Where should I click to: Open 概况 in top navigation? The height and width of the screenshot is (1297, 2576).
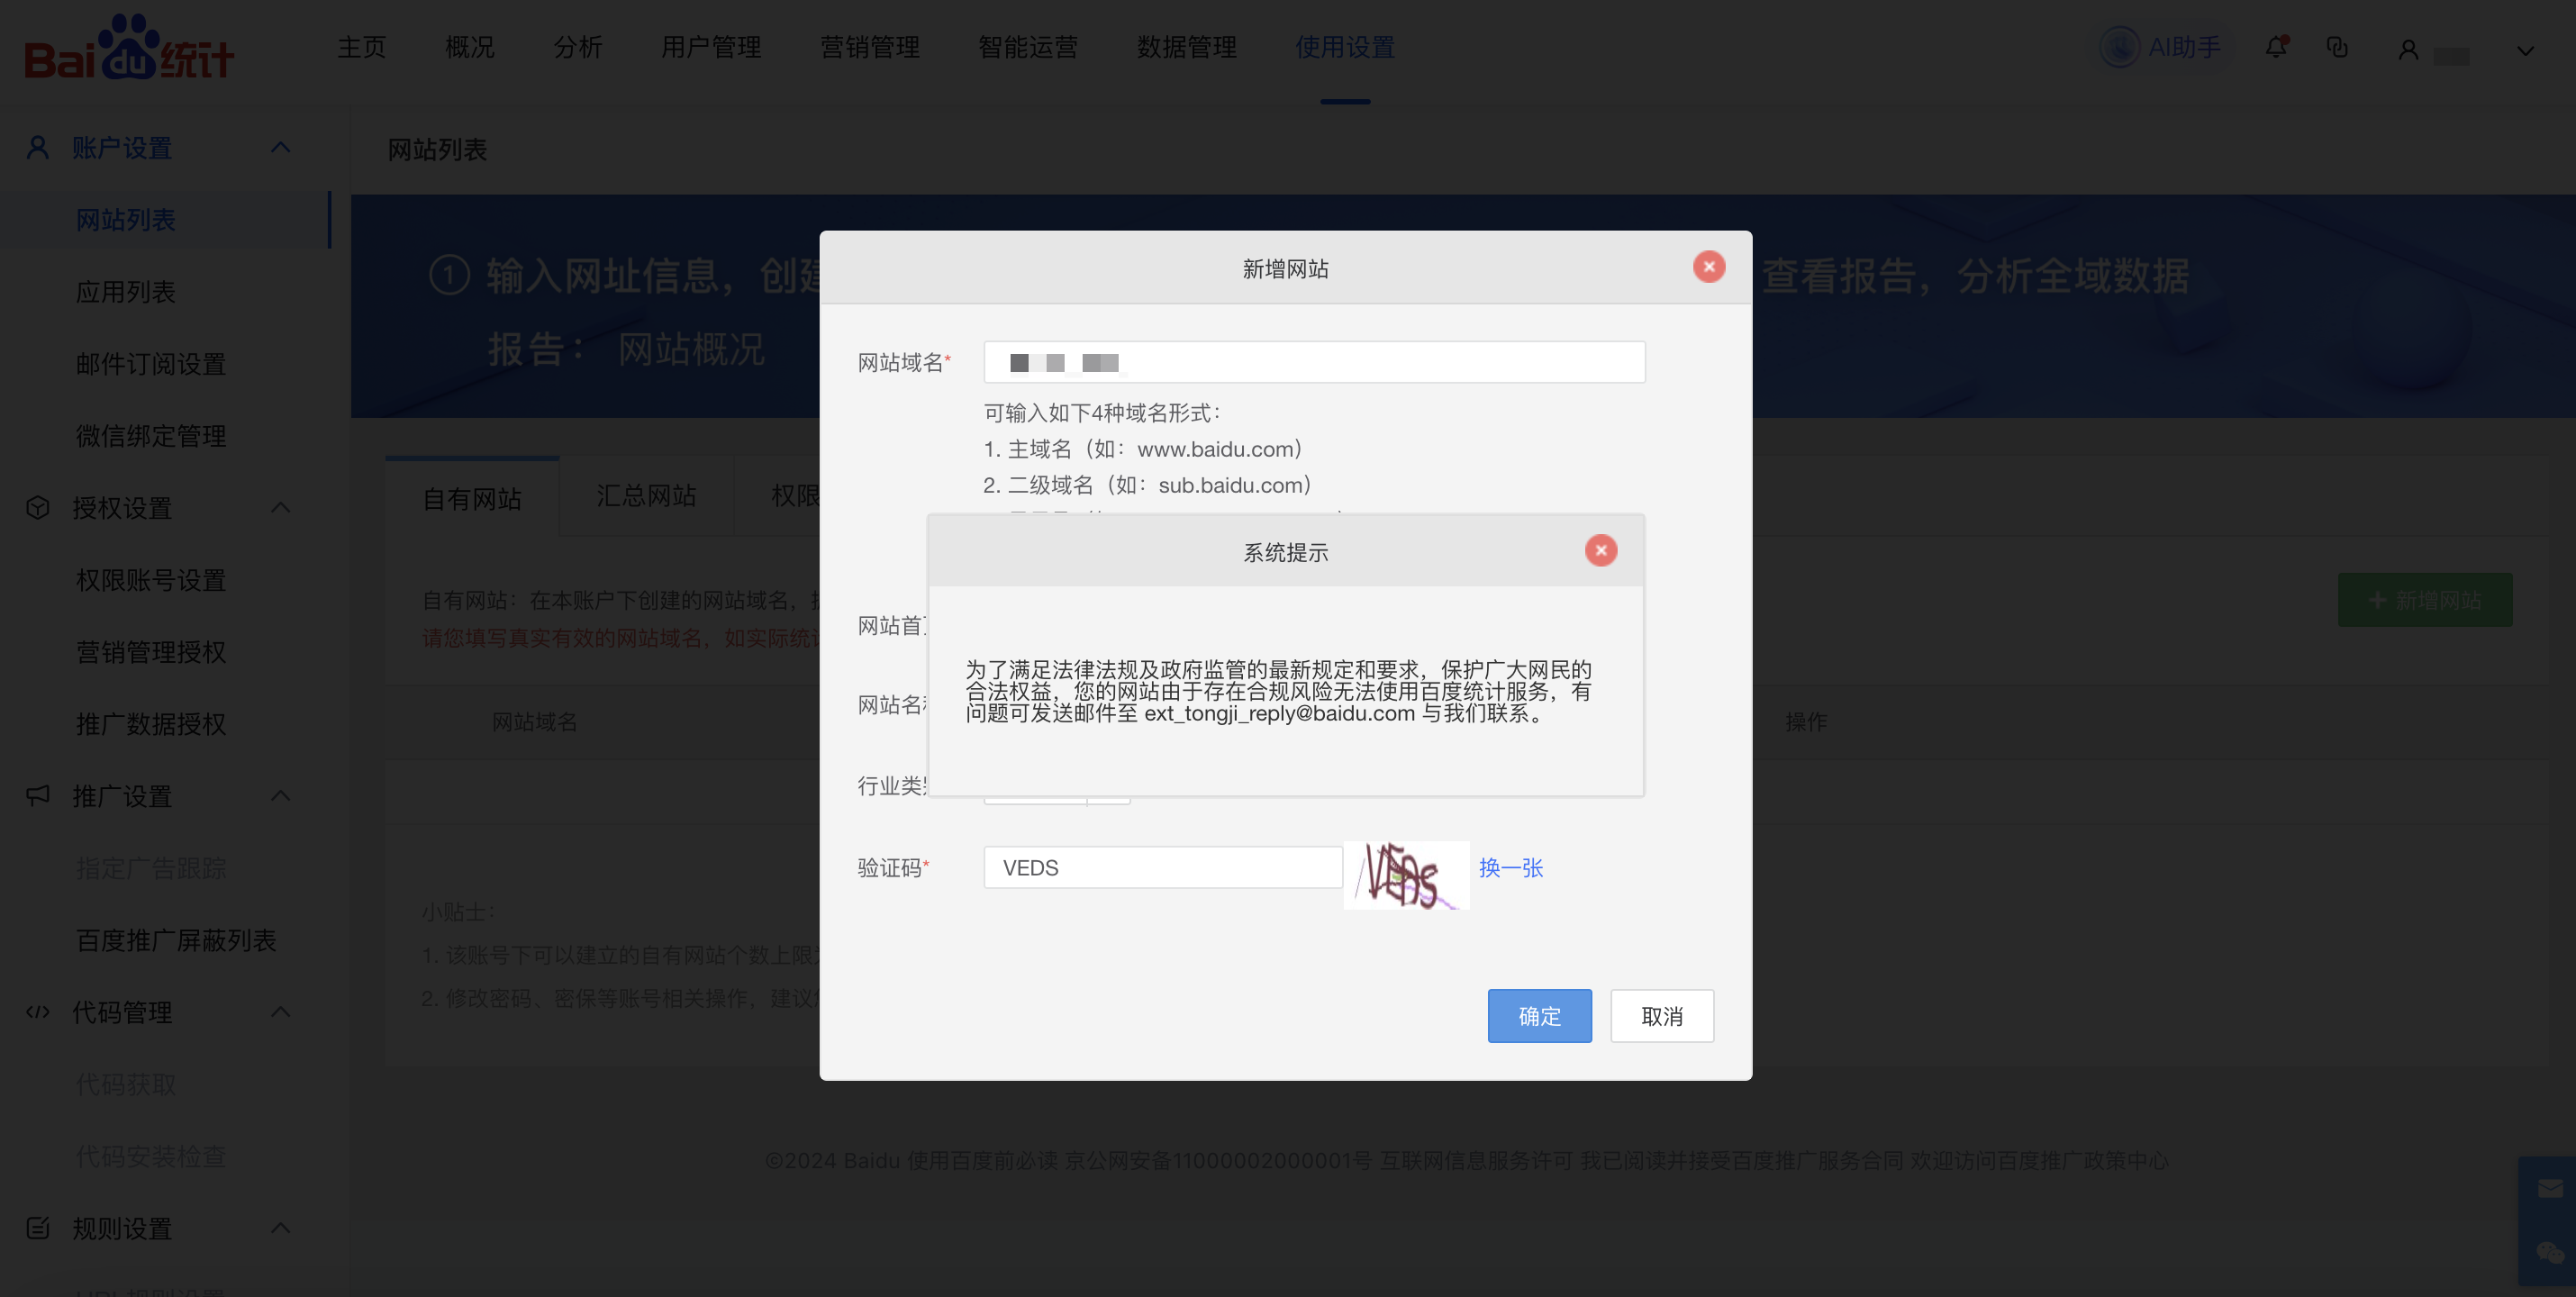tap(469, 47)
